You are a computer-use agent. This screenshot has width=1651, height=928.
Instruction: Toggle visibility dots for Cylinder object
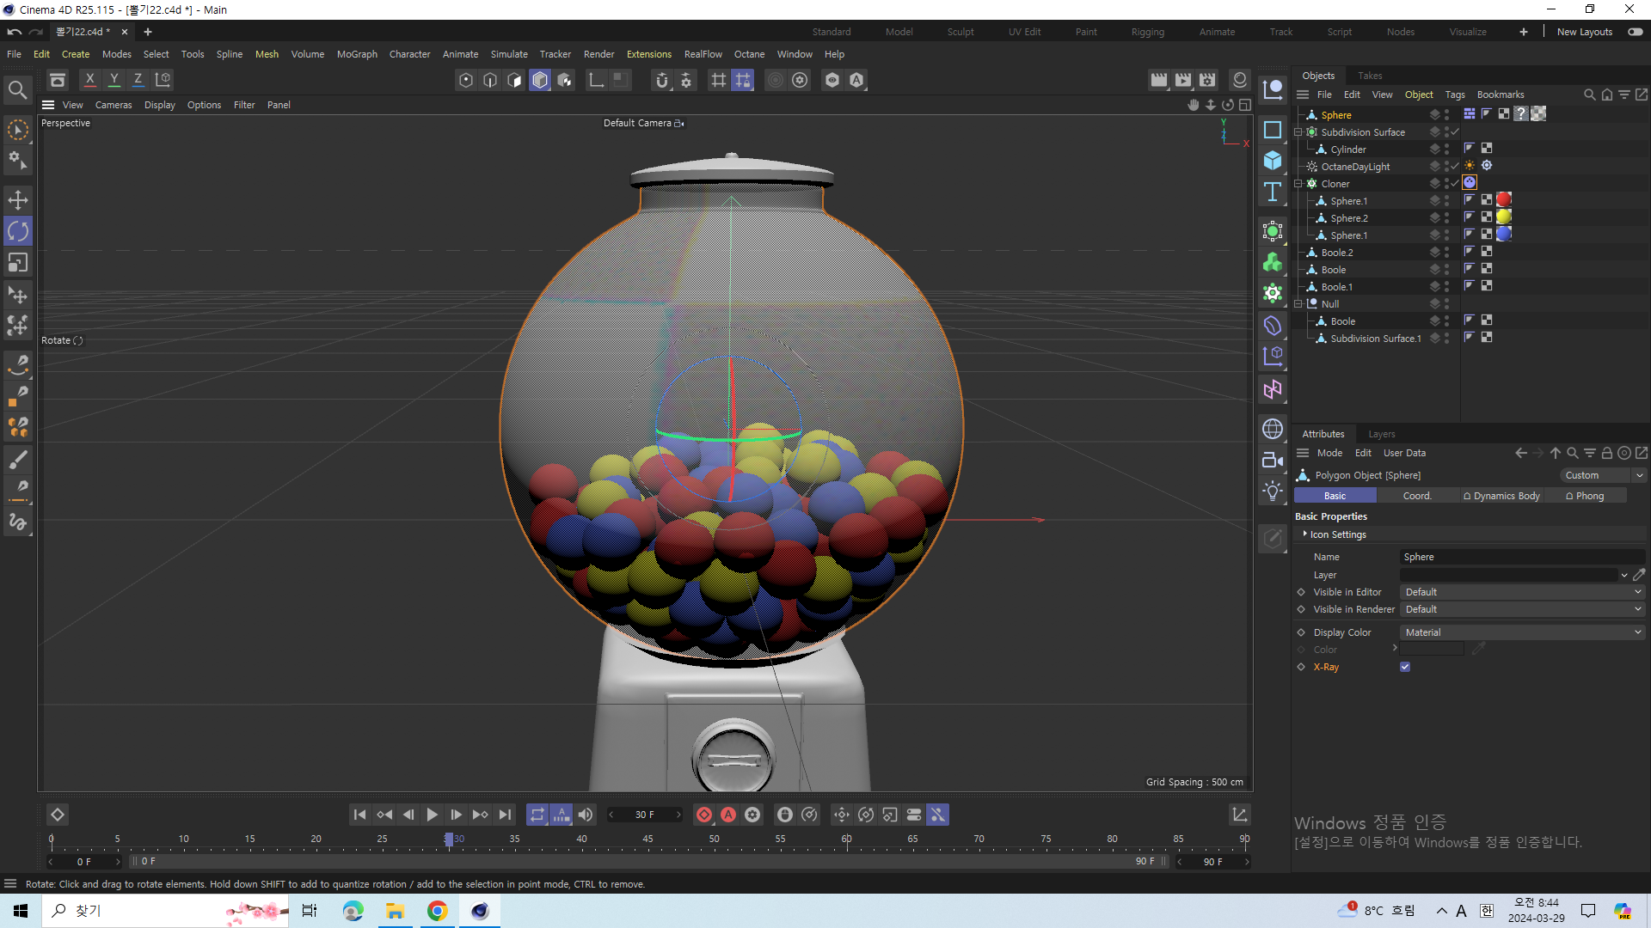1446,150
